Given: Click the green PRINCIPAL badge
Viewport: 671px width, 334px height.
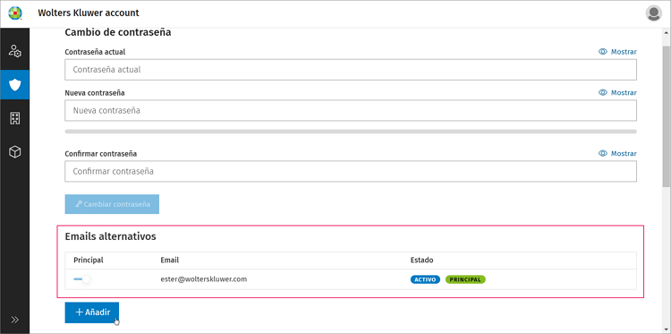Looking at the screenshot, I should (x=465, y=279).
